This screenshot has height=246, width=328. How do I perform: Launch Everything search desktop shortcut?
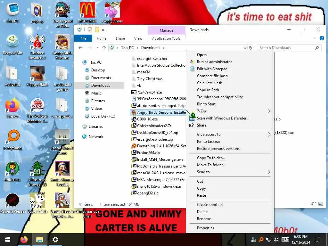pos(12,140)
